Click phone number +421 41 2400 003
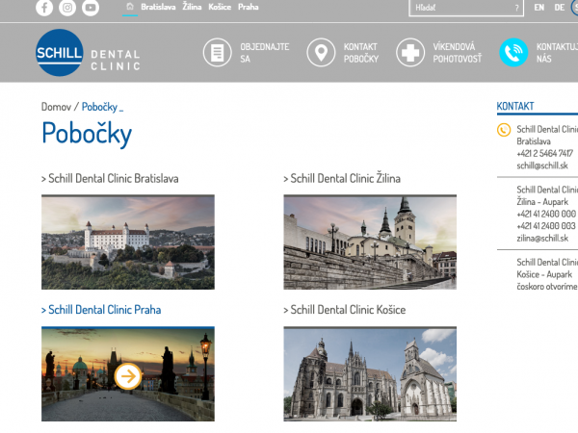 click(546, 226)
